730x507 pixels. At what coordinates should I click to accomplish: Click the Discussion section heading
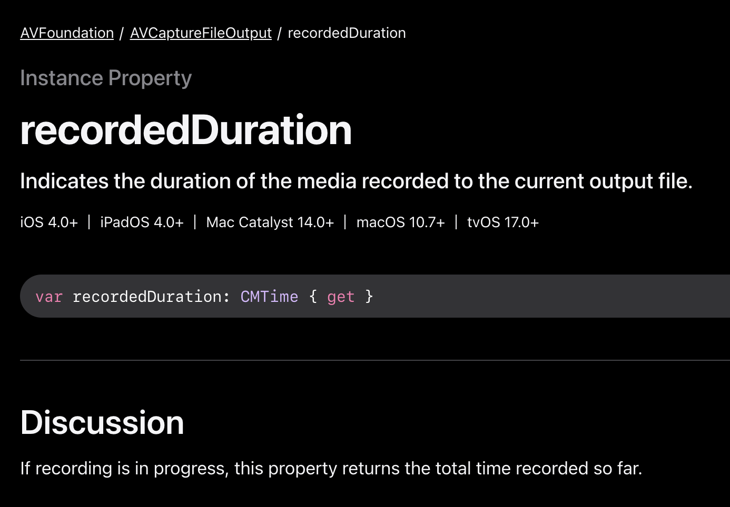[x=102, y=422]
